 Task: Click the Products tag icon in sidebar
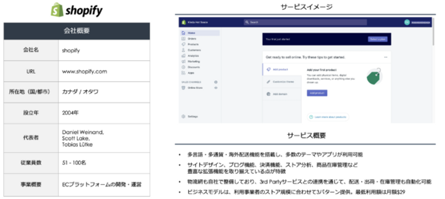183,44
